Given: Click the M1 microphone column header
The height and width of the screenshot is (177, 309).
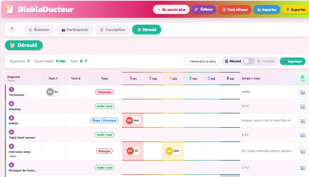Looking at the screenshot, I should 133,78.
